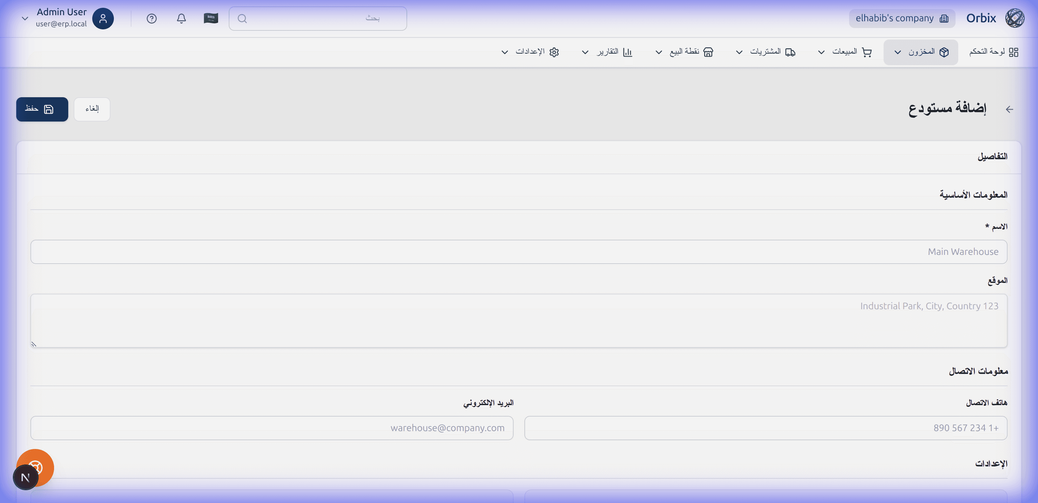Image resolution: width=1038 pixels, height=503 pixels.
Task: Open notifications bell icon
Action: tap(181, 19)
